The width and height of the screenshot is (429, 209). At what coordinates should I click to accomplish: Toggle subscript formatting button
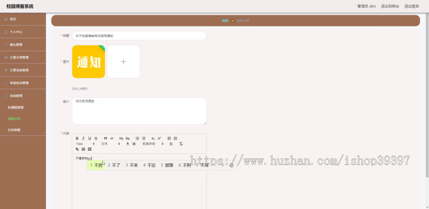[153, 138]
